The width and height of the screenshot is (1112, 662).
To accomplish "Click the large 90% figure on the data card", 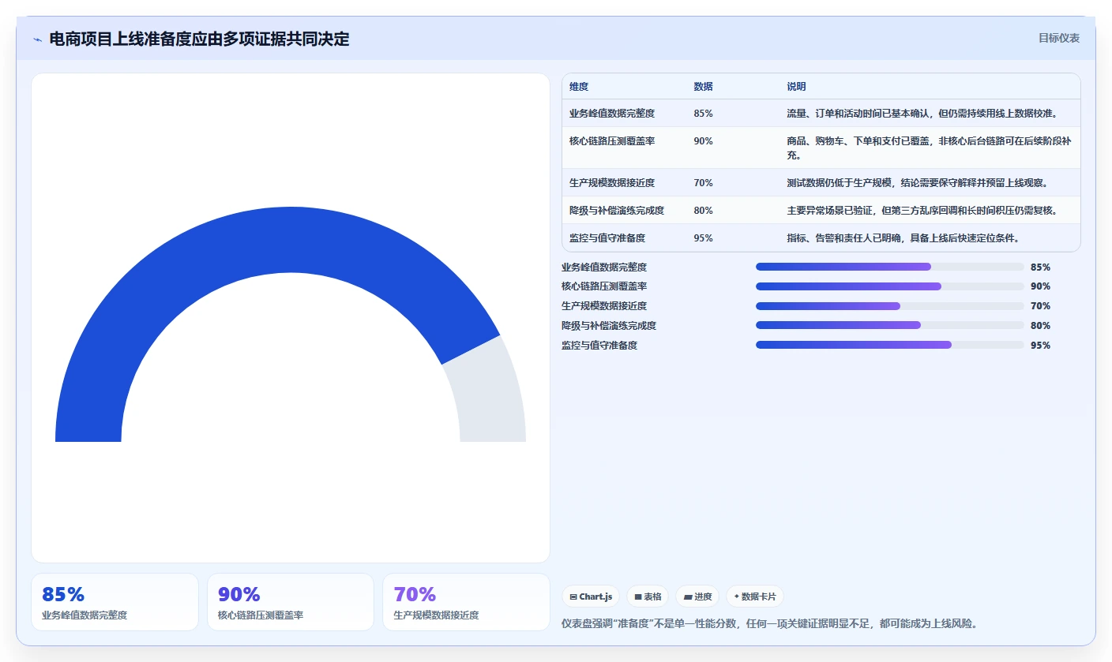I will tap(239, 594).
